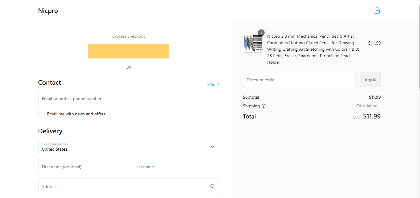Focus the Address input field
Image resolution: width=420 pixels, height=198 pixels.
tap(129, 186)
